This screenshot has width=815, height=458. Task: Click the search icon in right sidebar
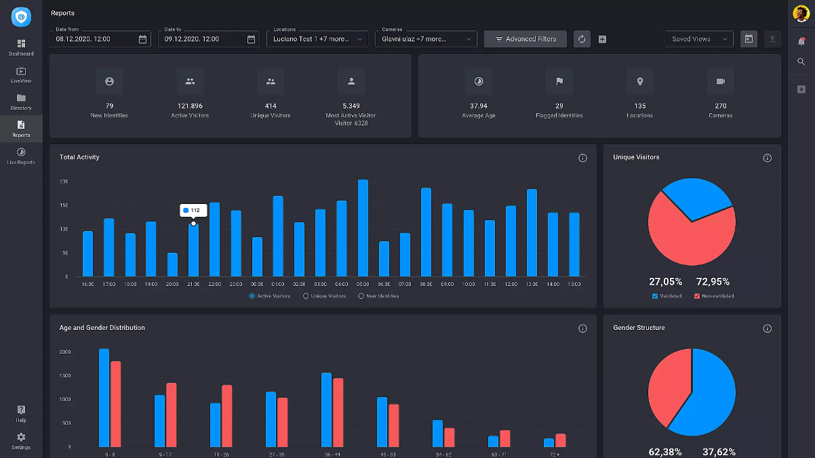[801, 62]
